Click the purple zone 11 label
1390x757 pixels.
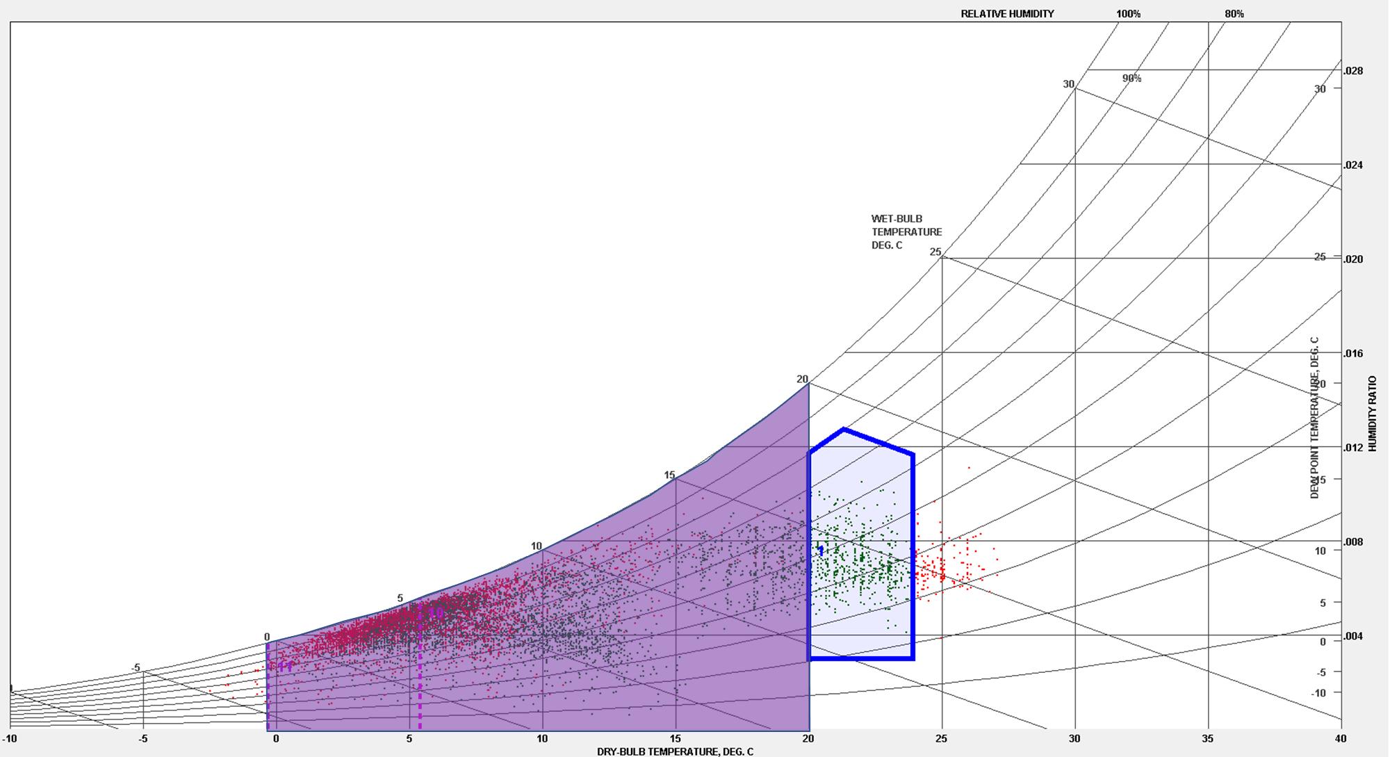click(x=285, y=667)
